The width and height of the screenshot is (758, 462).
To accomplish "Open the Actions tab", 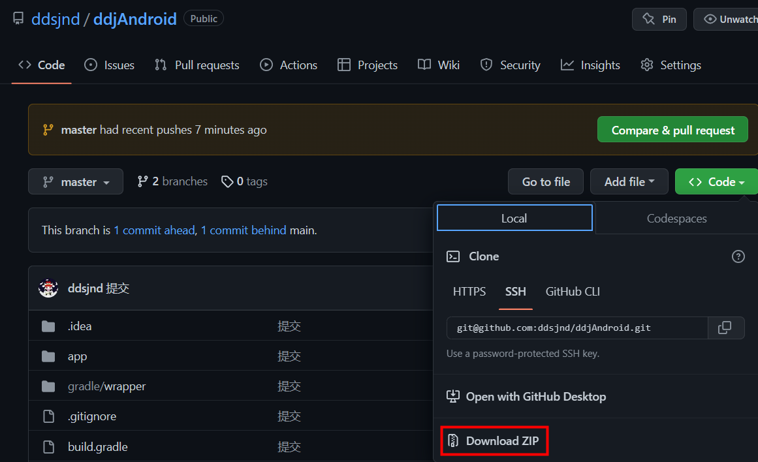I will (x=289, y=65).
